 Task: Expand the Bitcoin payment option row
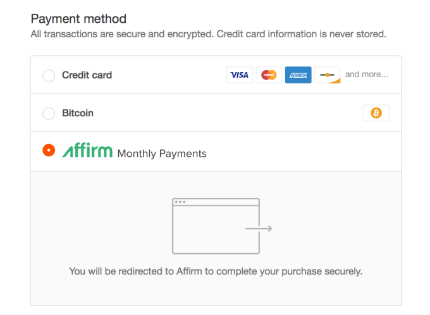click(x=215, y=113)
